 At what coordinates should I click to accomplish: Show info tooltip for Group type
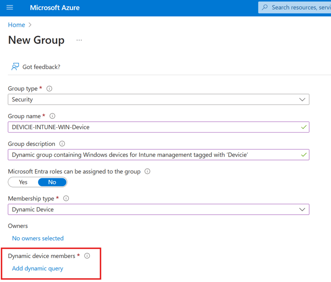click(x=49, y=88)
